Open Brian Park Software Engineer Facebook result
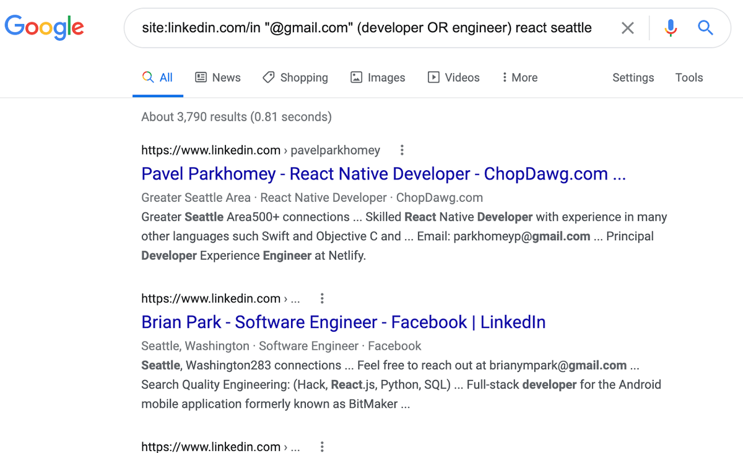The width and height of the screenshot is (743, 453). (x=343, y=322)
